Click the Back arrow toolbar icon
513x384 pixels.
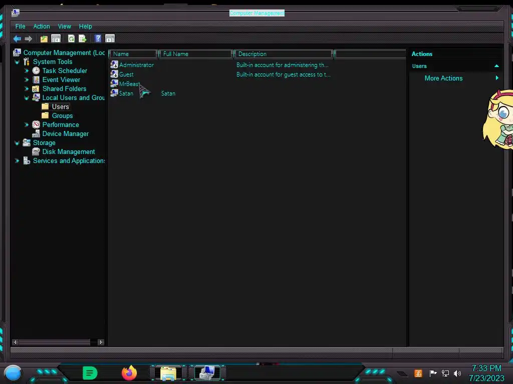(17, 39)
